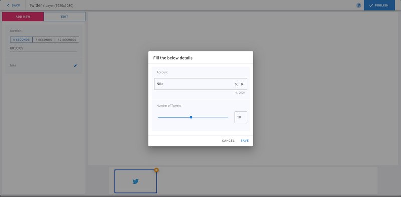The width and height of the screenshot is (401, 197).
Task: Adjust the Number of Tweets slider handle
Action: [x=191, y=117]
